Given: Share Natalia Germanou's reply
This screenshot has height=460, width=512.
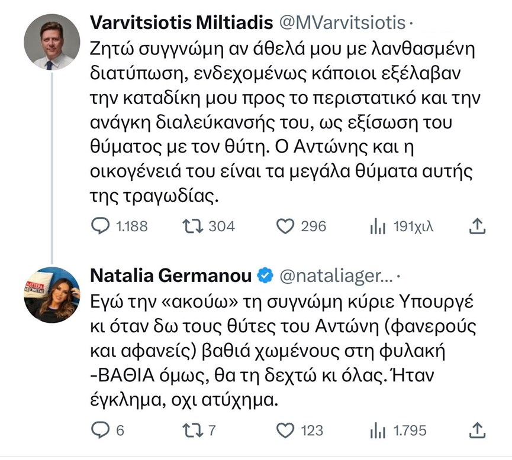Looking at the screenshot, I should 477,430.
